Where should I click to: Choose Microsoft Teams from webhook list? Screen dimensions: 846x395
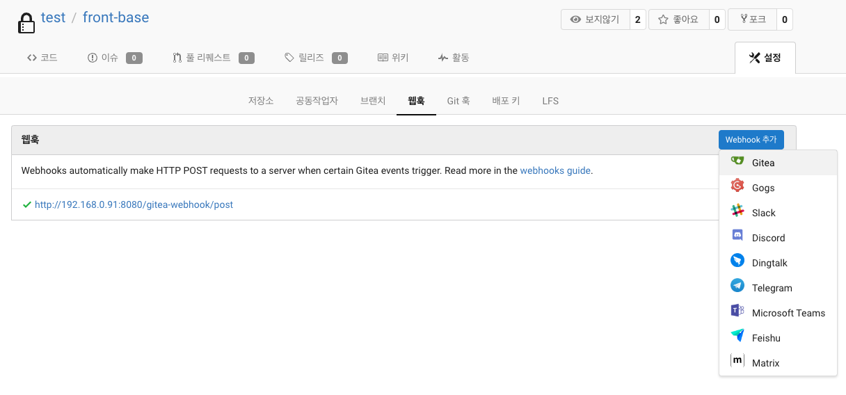[x=778, y=313]
